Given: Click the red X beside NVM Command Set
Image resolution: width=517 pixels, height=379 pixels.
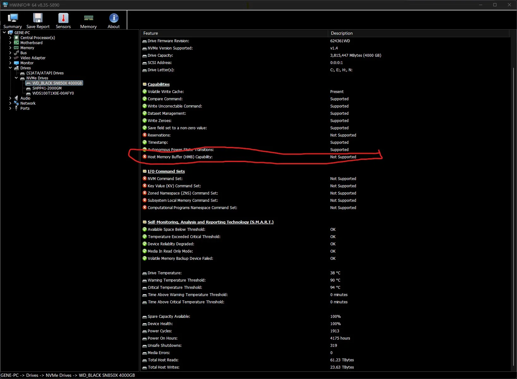Looking at the screenshot, I should (145, 178).
